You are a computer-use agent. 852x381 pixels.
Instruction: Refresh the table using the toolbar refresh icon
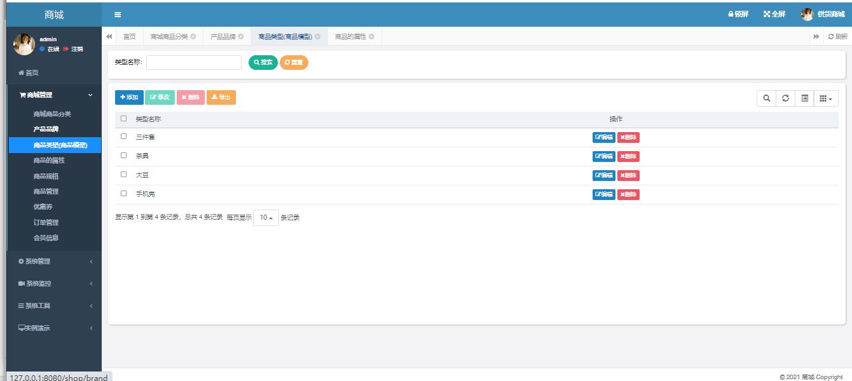point(785,98)
